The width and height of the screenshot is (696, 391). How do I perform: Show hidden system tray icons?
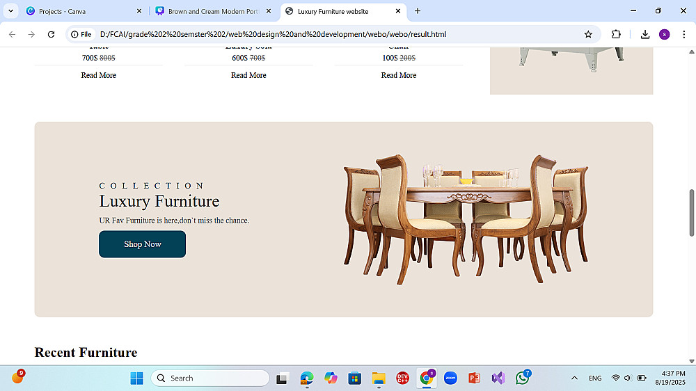point(574,378)
